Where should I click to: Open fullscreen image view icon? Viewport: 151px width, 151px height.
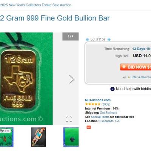tap(69, 119)
